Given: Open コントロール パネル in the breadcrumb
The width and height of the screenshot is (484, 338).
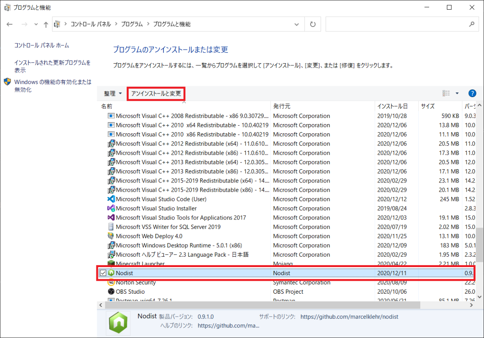Looking at the screenshot, I should tap(90, 24).
